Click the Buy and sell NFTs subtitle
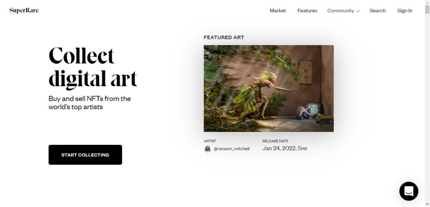Image resolution: width=430 pixels, height=207 pixels. click(90, 102)
